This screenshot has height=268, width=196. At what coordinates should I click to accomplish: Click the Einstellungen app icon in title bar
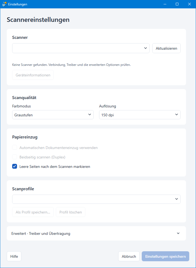[4, 4]
